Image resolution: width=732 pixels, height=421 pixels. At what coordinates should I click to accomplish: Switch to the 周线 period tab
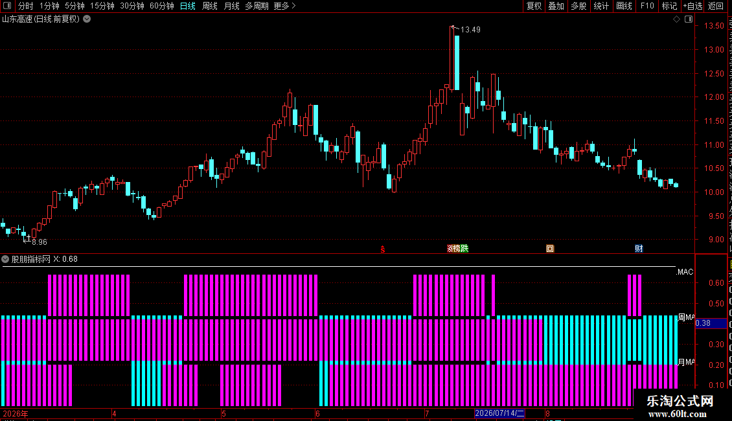click(x=210, y=6)
